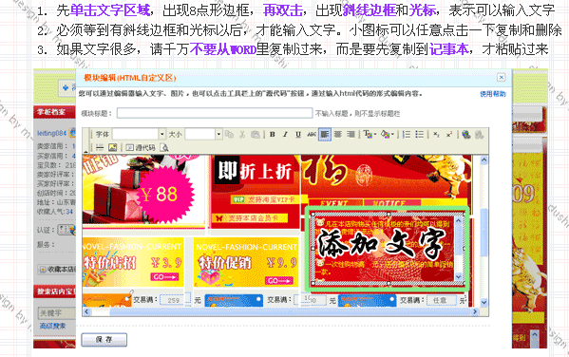Insert numbered list

[407, 135]
